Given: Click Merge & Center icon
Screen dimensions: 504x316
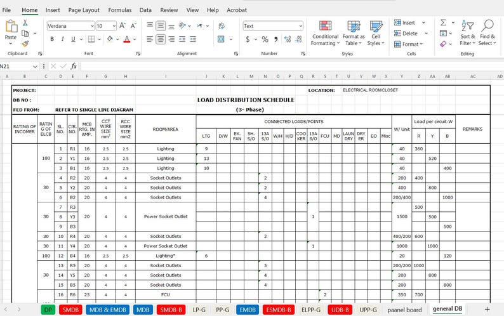Looking at the screenshot, I should [221, 39].
